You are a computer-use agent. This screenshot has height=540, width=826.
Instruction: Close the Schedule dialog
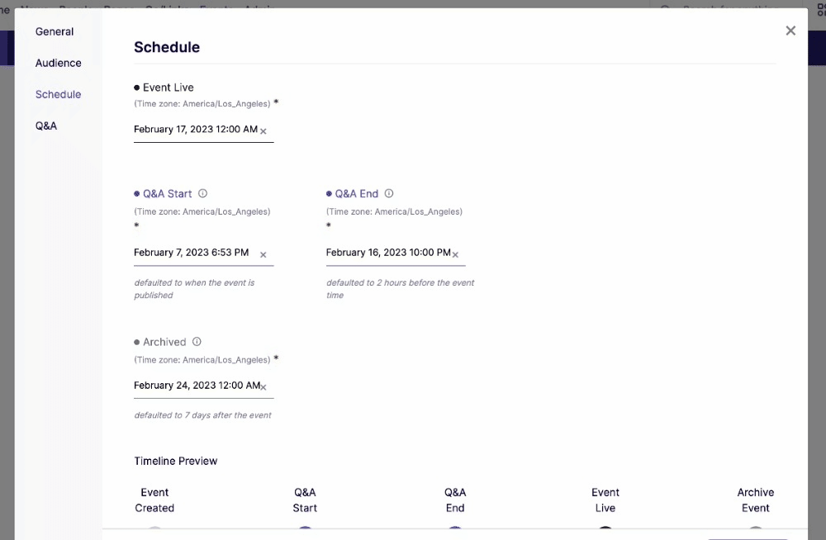pyautogui.click(x=790, y=31)
